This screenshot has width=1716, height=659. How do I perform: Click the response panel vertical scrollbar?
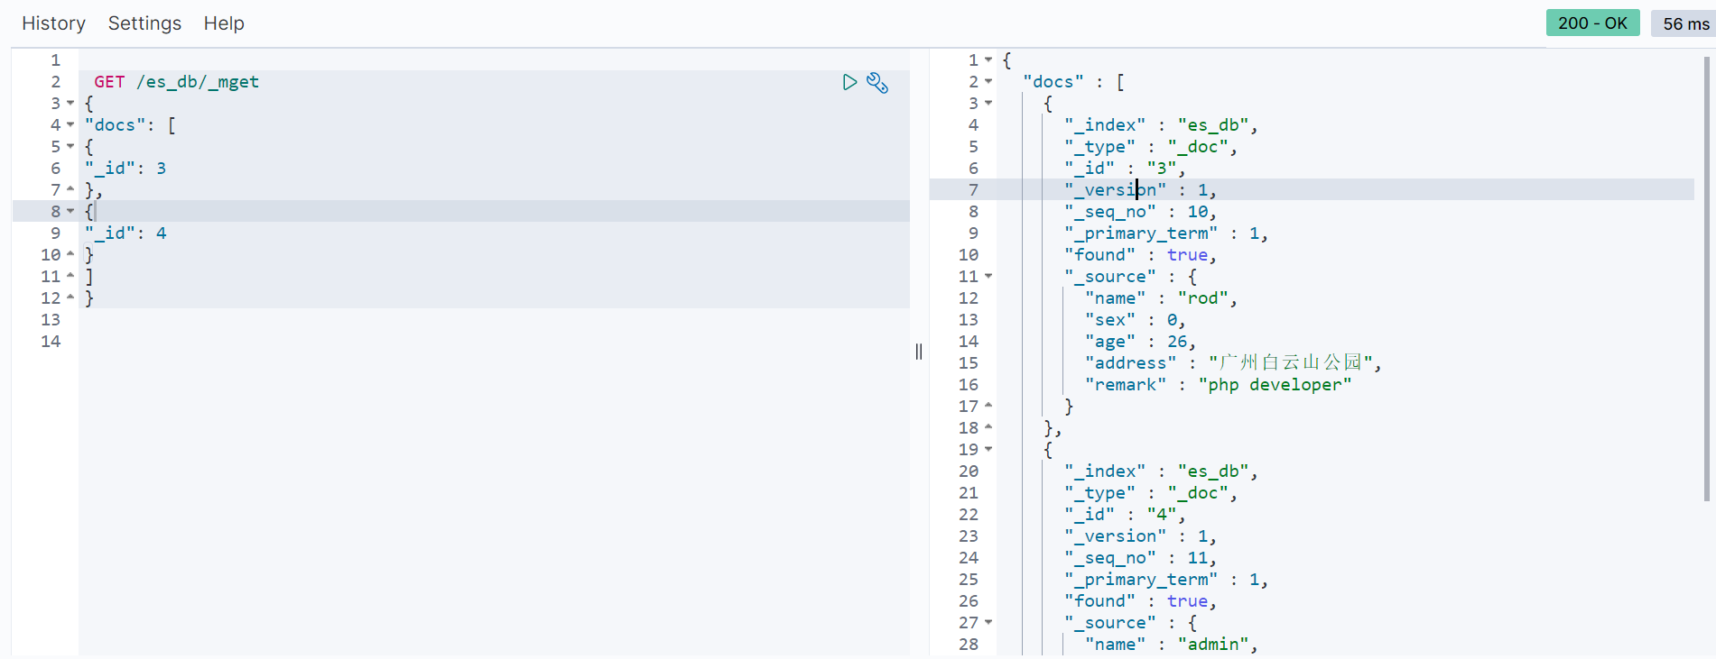(1707, 278)
